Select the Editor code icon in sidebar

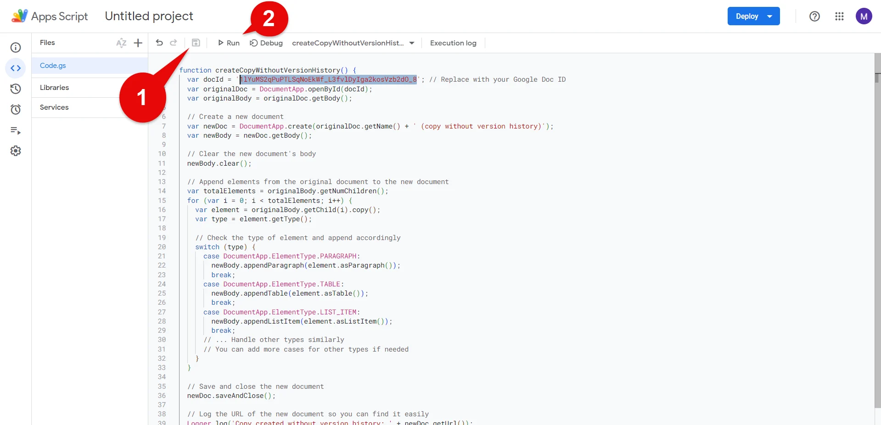(x=16, y=68)
